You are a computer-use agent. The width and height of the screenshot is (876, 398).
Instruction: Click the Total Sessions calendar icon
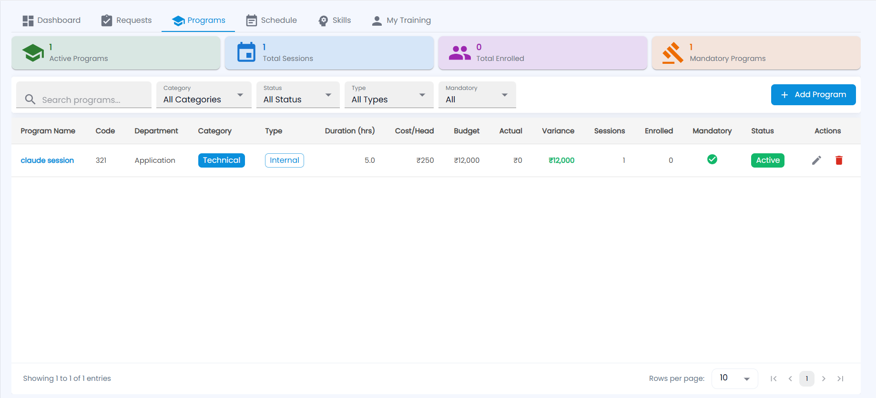coord(246,52)
